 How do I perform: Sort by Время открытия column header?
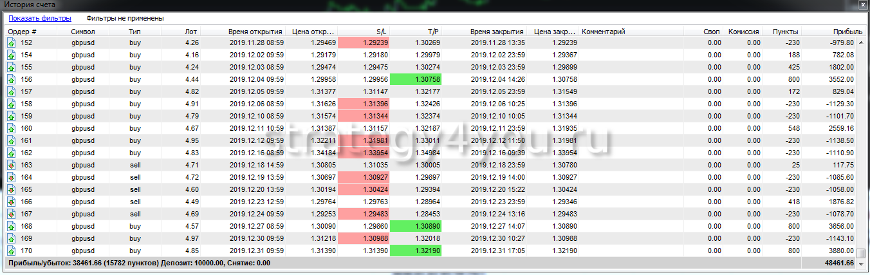coord(255,32)
